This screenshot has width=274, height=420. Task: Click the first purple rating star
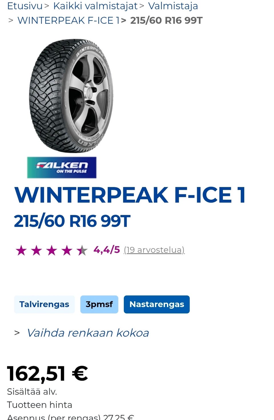coord(21,251)
